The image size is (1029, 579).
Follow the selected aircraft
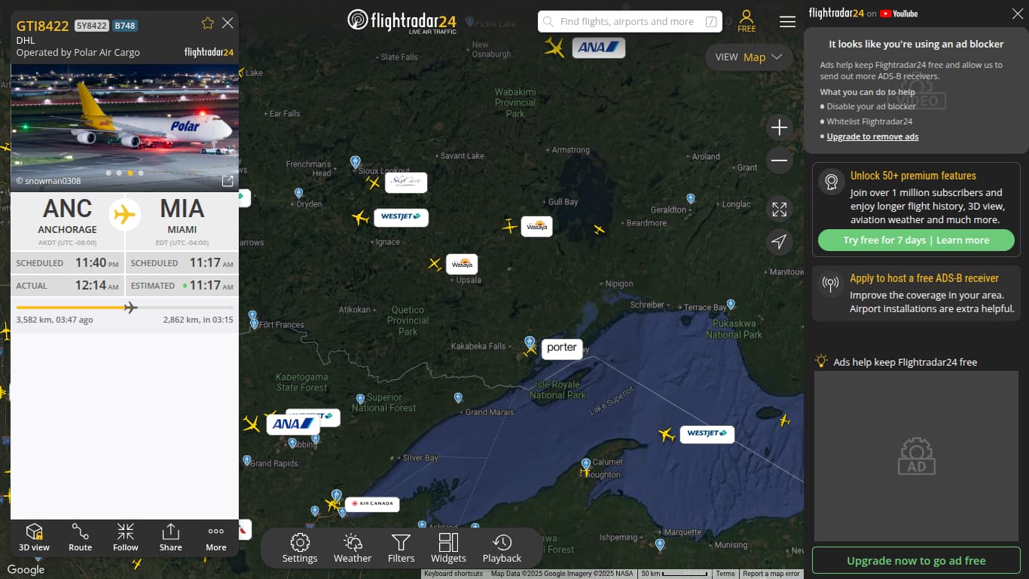pos(126,538)
